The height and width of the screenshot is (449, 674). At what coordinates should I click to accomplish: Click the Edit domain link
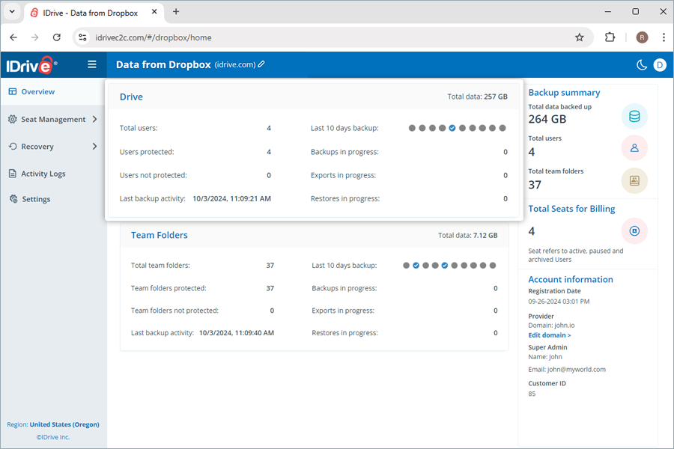click(x=550, y=335)
